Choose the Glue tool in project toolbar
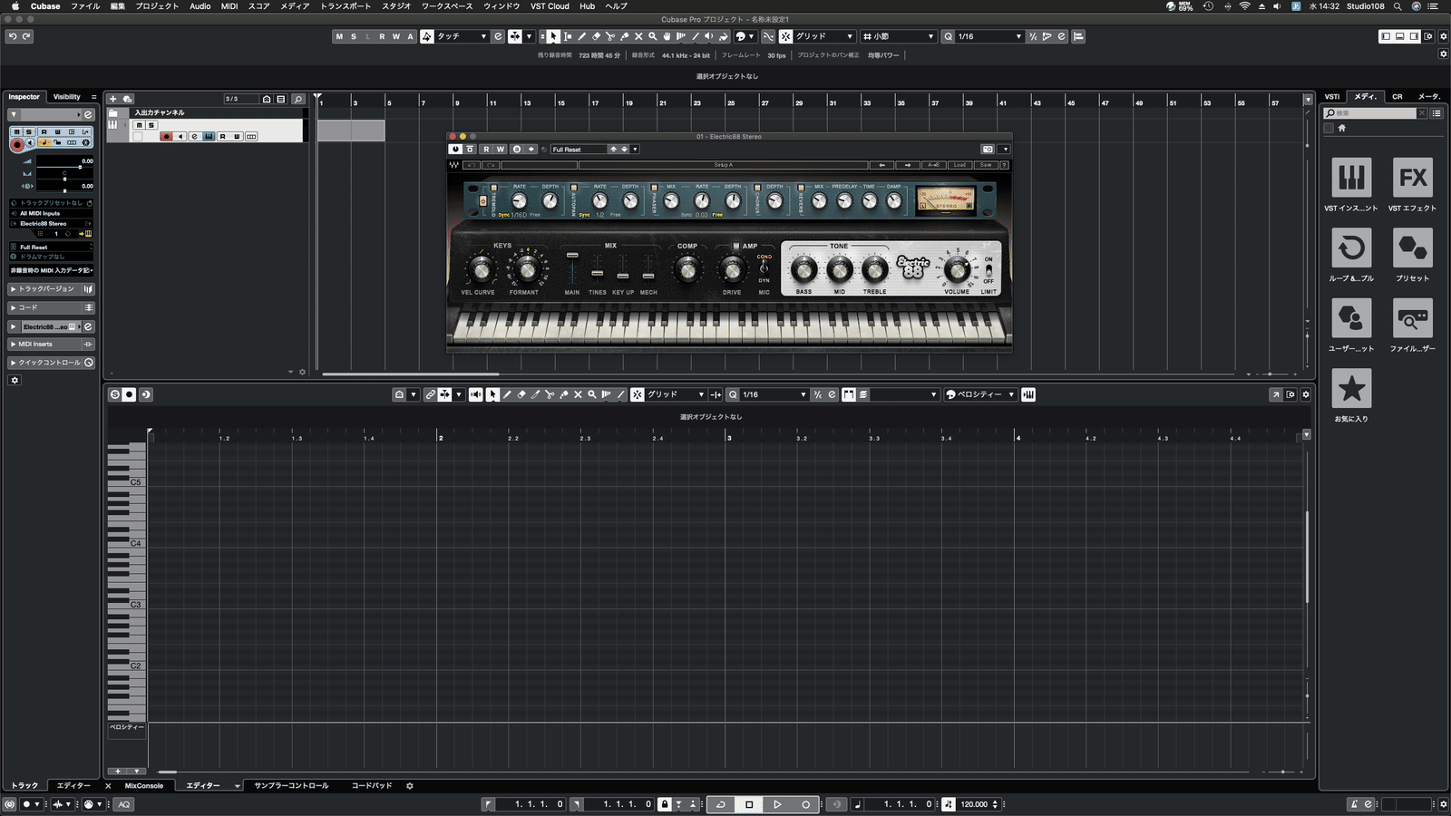The height and width of the screenshot is (816, 1451). (x=625, y=36)
